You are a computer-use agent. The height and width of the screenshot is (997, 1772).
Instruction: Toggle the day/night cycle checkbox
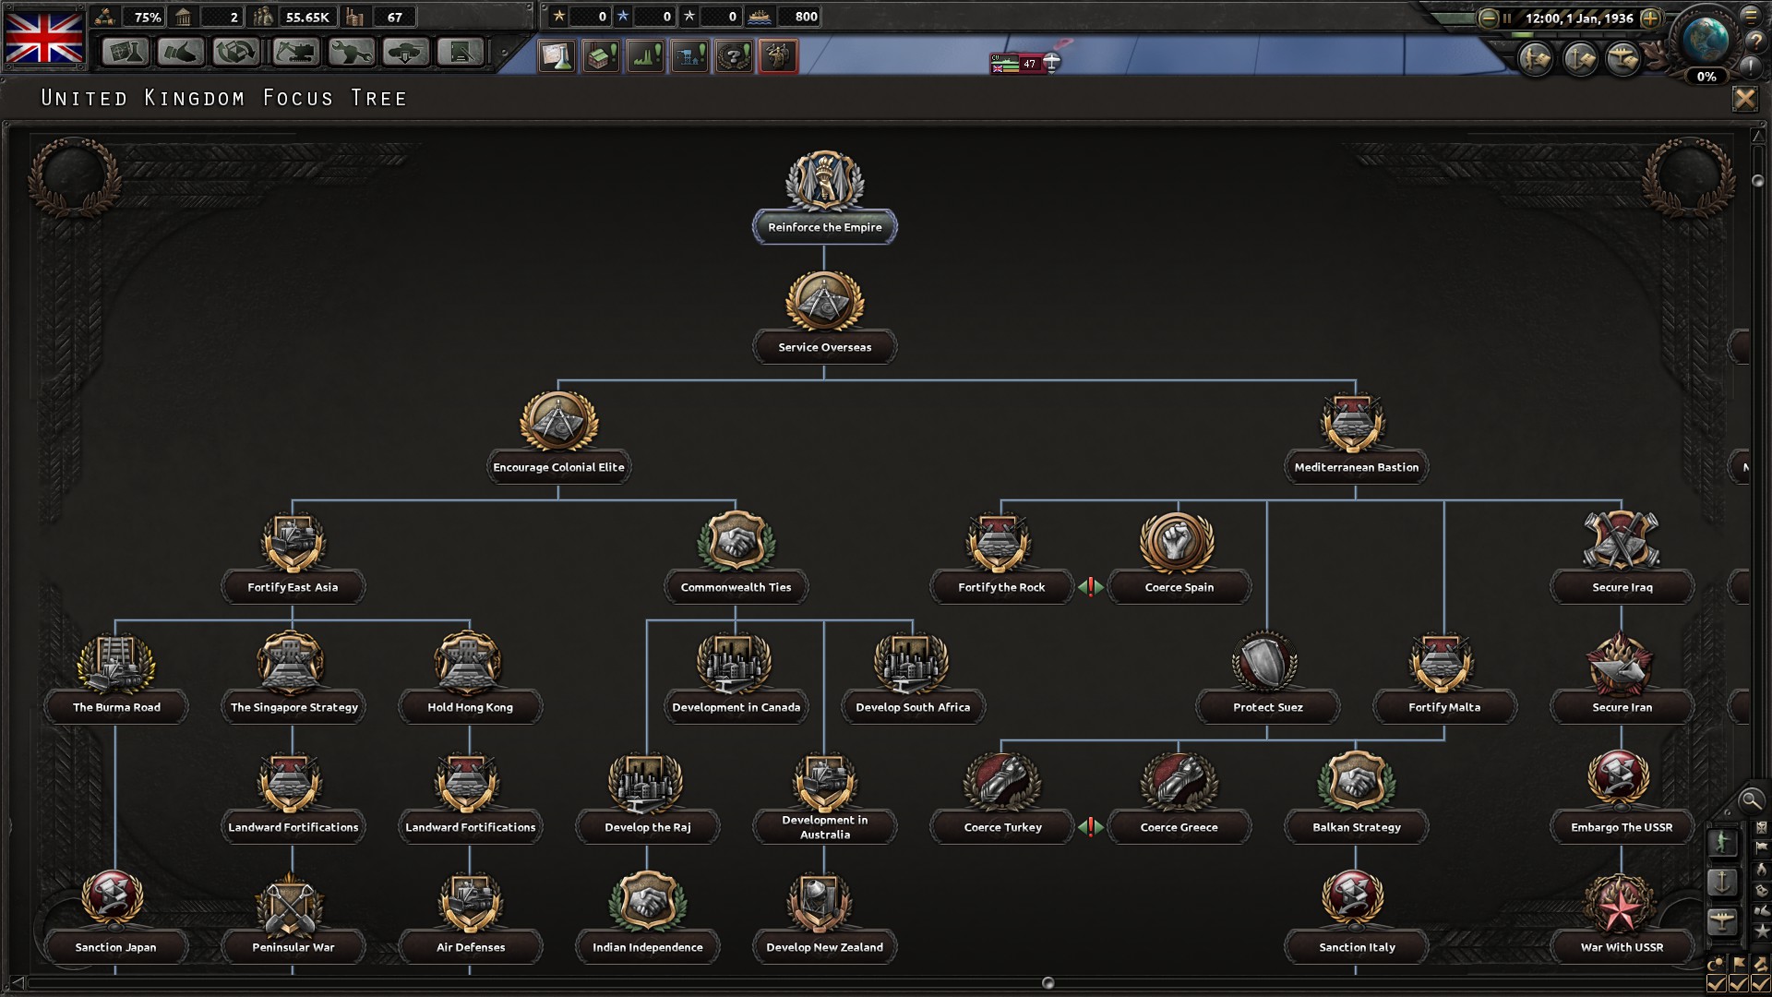[1717, 985]
